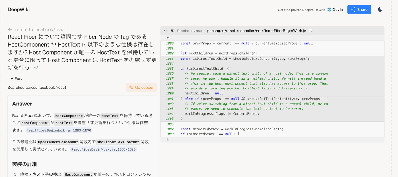Click line number 1895

170,119
